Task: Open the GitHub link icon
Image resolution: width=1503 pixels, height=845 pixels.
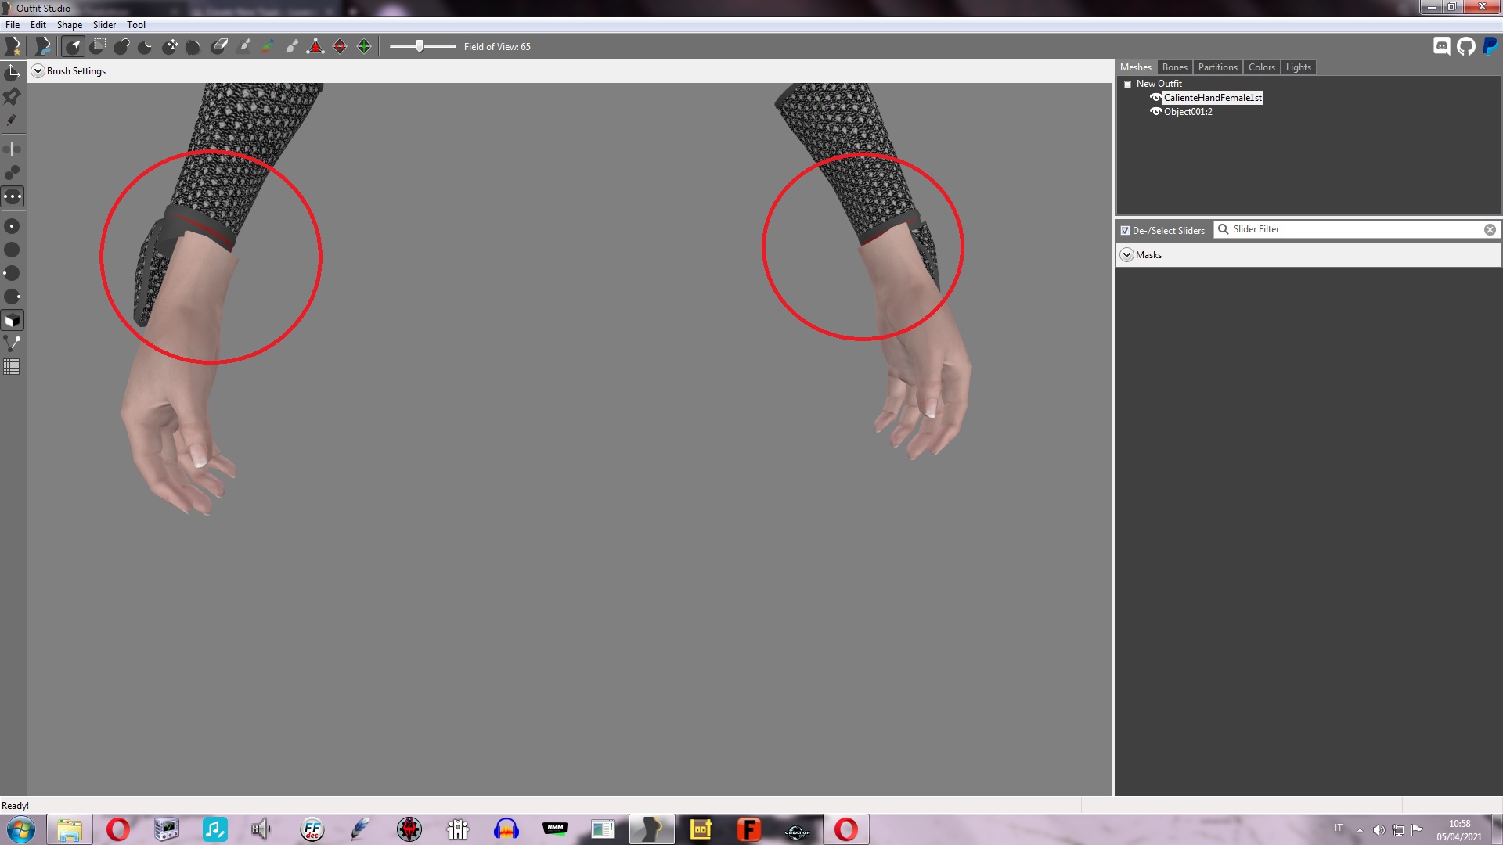Action: [x=1466, y=46]
